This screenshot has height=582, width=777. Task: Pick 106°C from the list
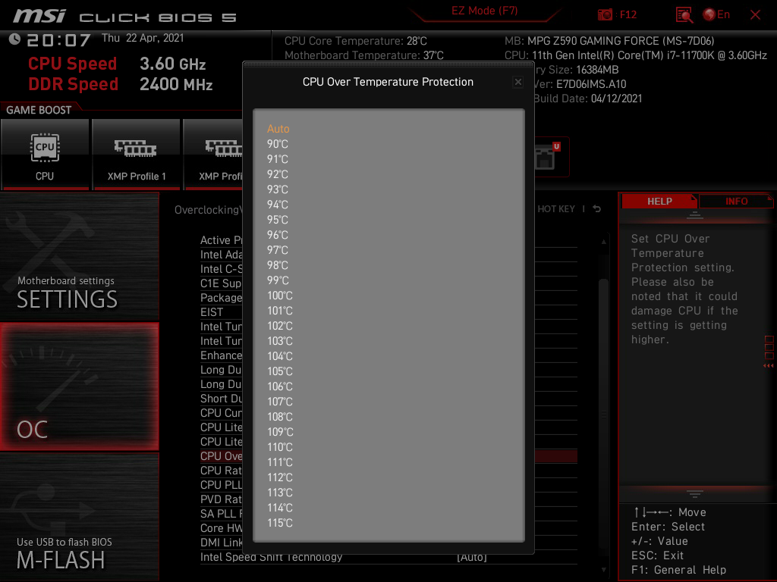click(x=280, y=386)
